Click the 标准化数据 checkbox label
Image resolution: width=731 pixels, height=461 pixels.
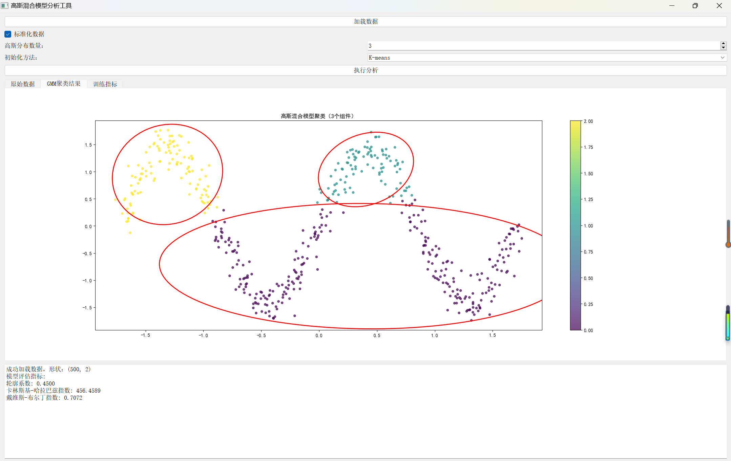click(x=29, y=34)
